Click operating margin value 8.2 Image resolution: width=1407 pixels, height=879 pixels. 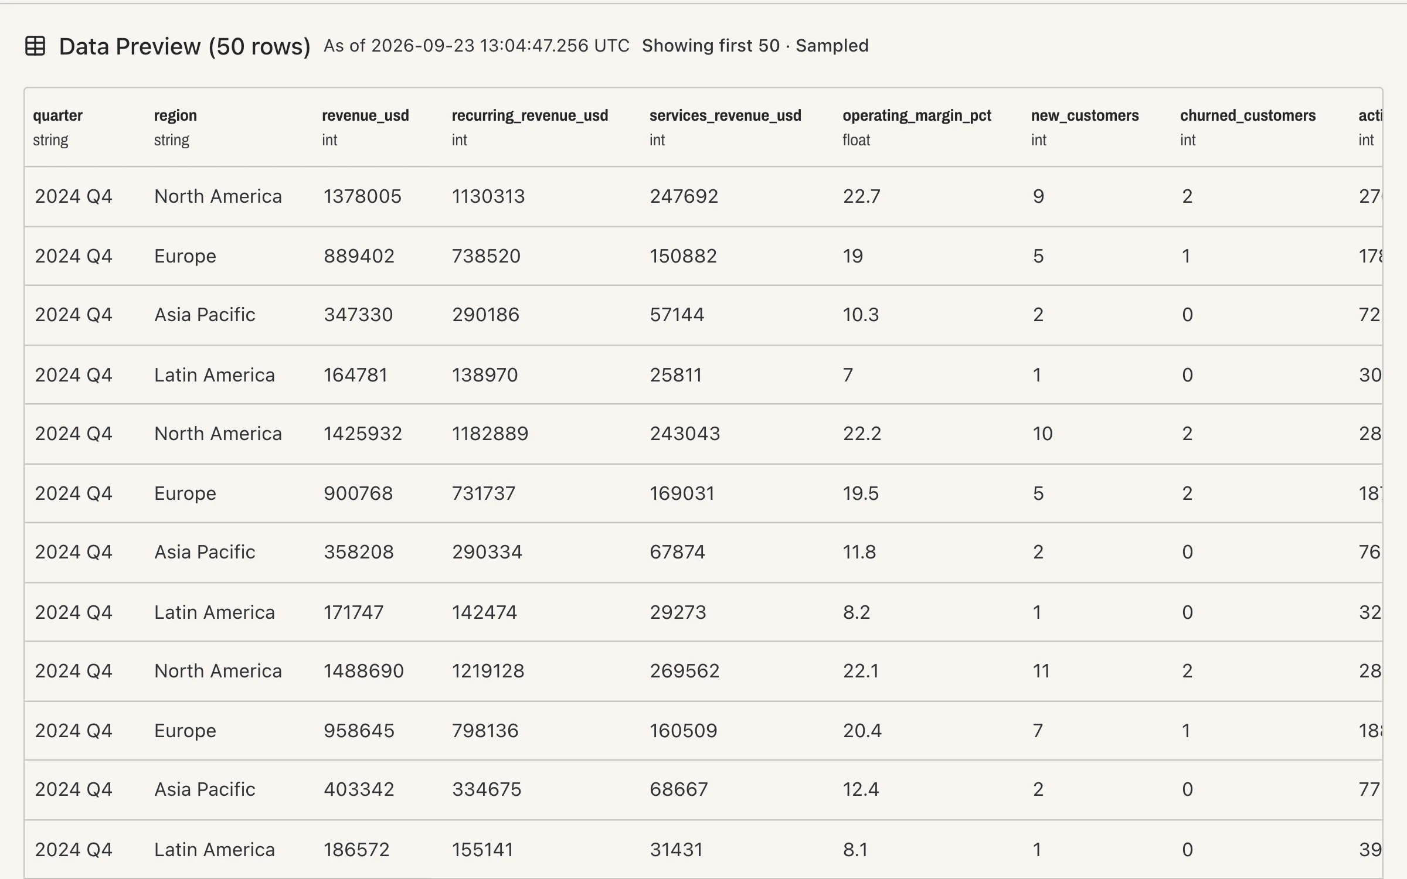tap(857, 612)
